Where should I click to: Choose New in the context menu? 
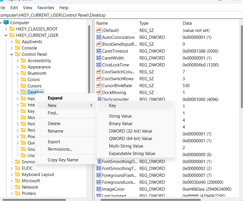[66, 105]
